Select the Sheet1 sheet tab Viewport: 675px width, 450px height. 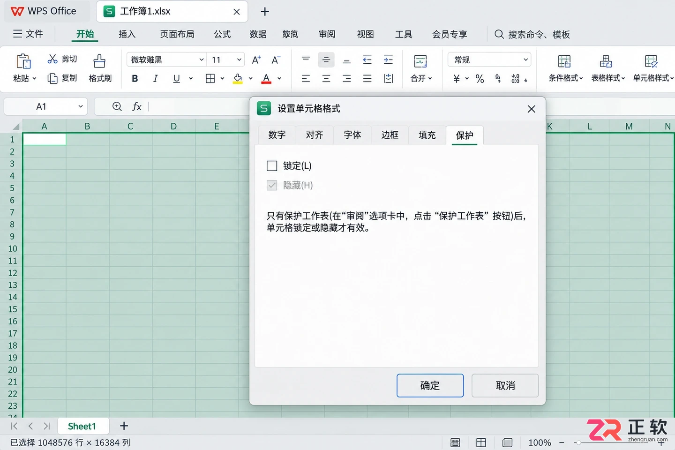tap(82, 426)
